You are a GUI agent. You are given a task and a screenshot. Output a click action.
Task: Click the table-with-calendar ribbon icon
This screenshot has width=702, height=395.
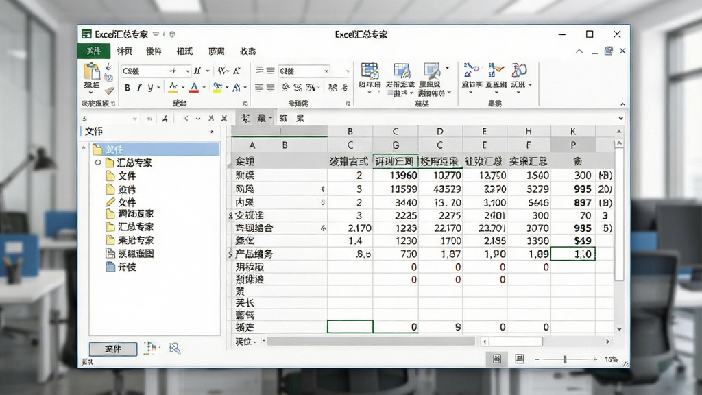370,71
